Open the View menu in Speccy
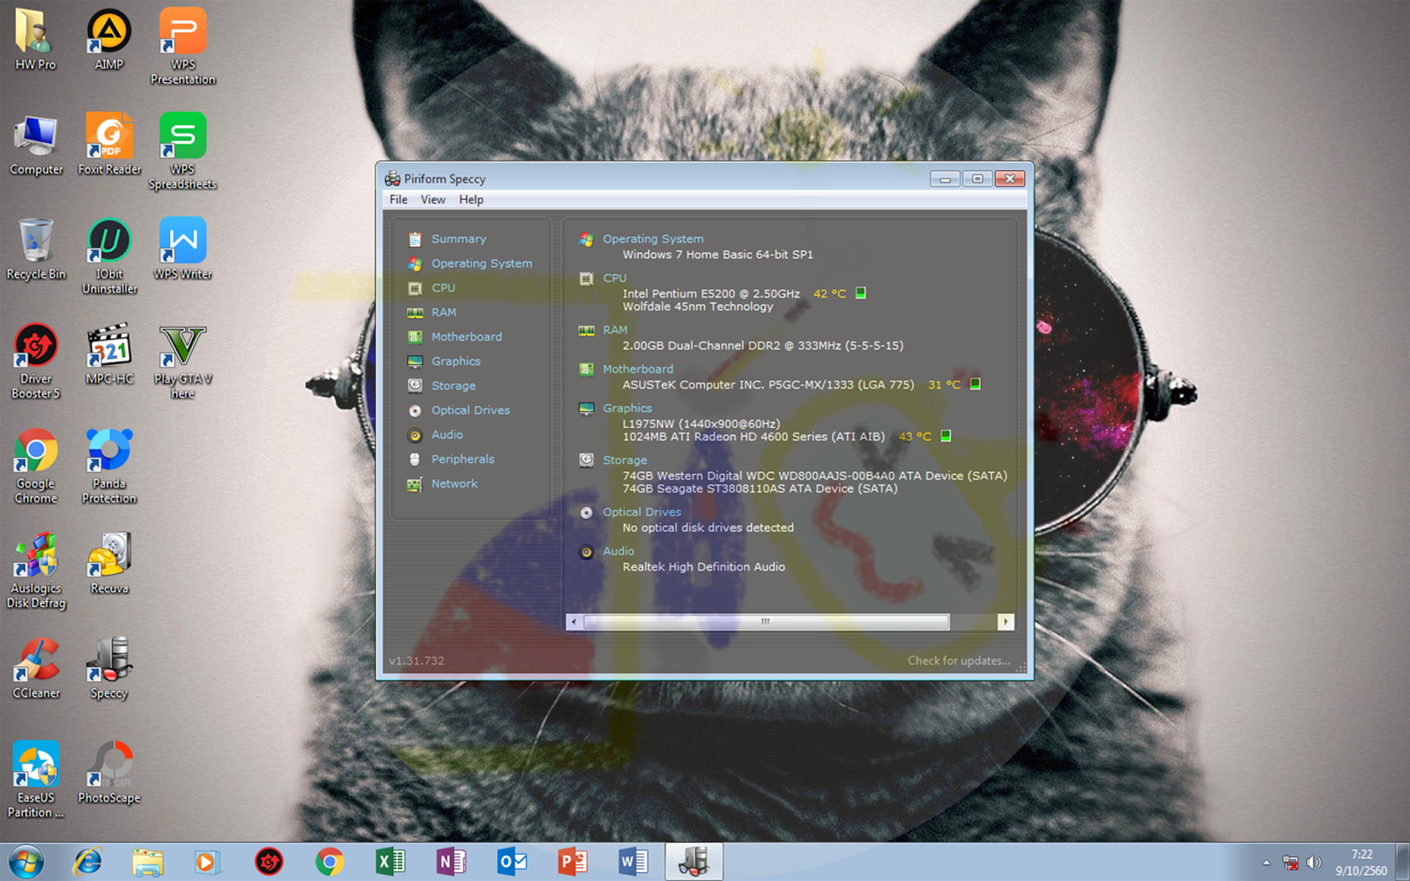Image resolution: width=1410 pixels, height=881 pixels. [433, 200]
